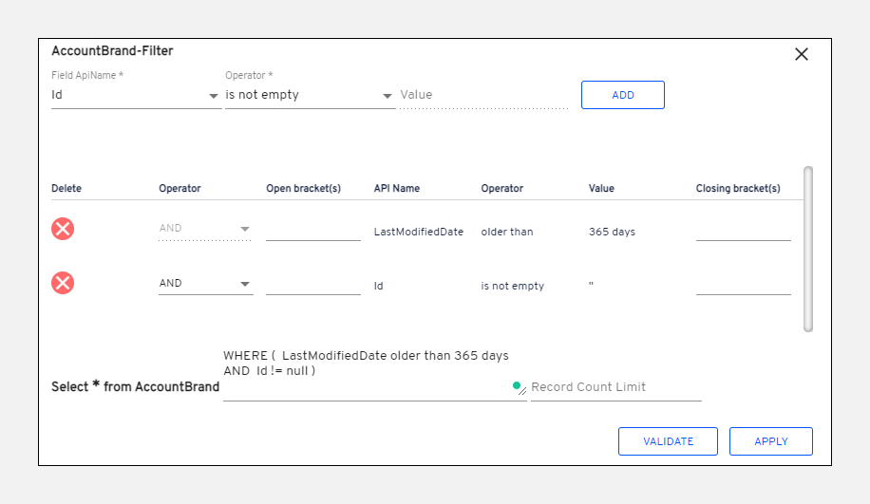Open the Field ApiName dropdown
870x504 pixels.
point(136,95)
